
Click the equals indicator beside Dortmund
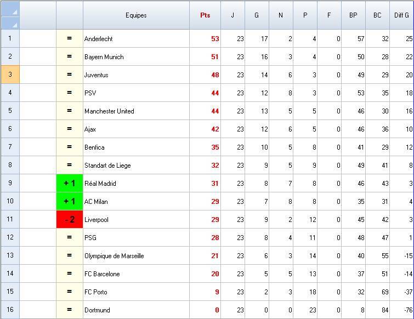pos(70,310)
